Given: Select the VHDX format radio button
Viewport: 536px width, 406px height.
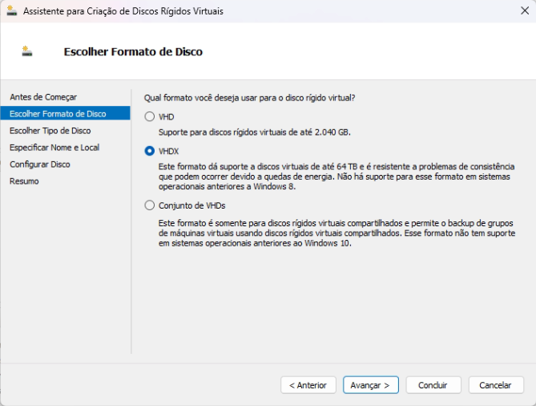Looking at the screenshot, I should [149, 150].
